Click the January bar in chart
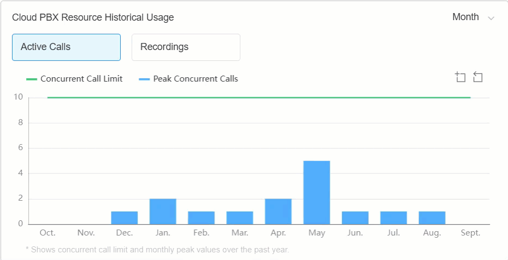The width and height of the screenshot is (508, 260). (163, 212)
